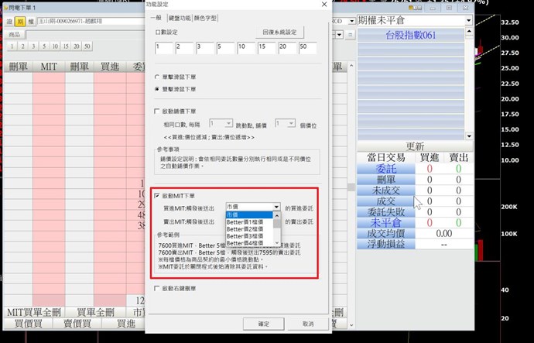This screenshot has height=343, width=534.
Task: Click the quantity 50 quick button in toolbar
Action: tap(87, 46)
